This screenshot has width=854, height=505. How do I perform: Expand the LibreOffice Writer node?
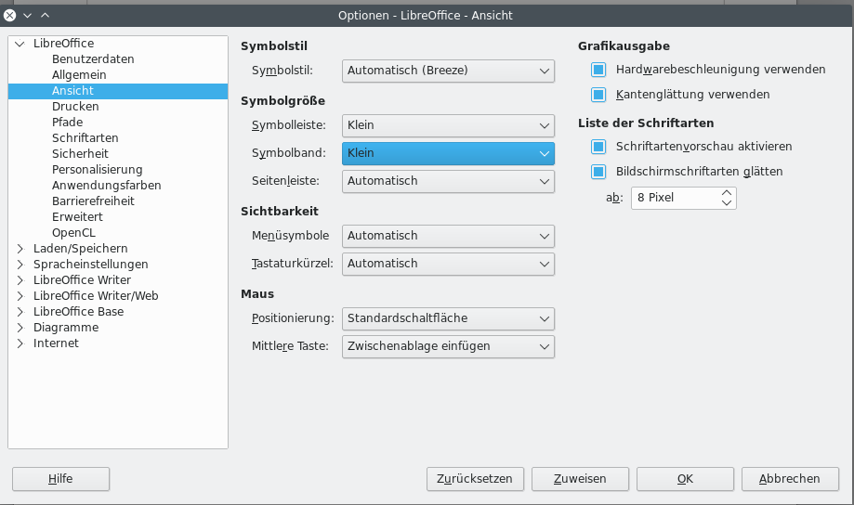pos(20,280)
